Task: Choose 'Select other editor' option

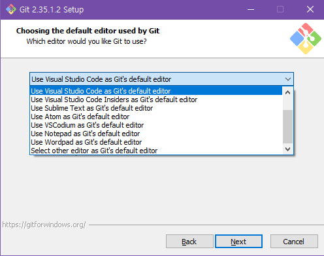Action: click(156, 151)
